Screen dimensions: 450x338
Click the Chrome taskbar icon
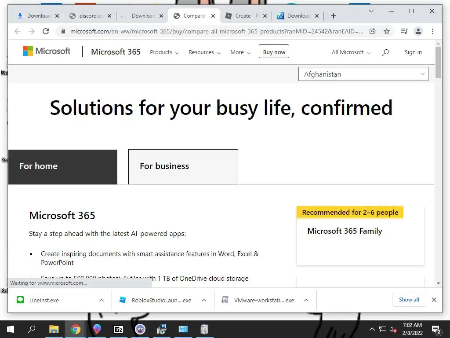[76, 329]
